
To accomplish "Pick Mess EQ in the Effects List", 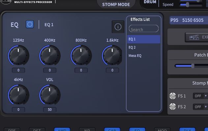I will [x=144, y=56].
